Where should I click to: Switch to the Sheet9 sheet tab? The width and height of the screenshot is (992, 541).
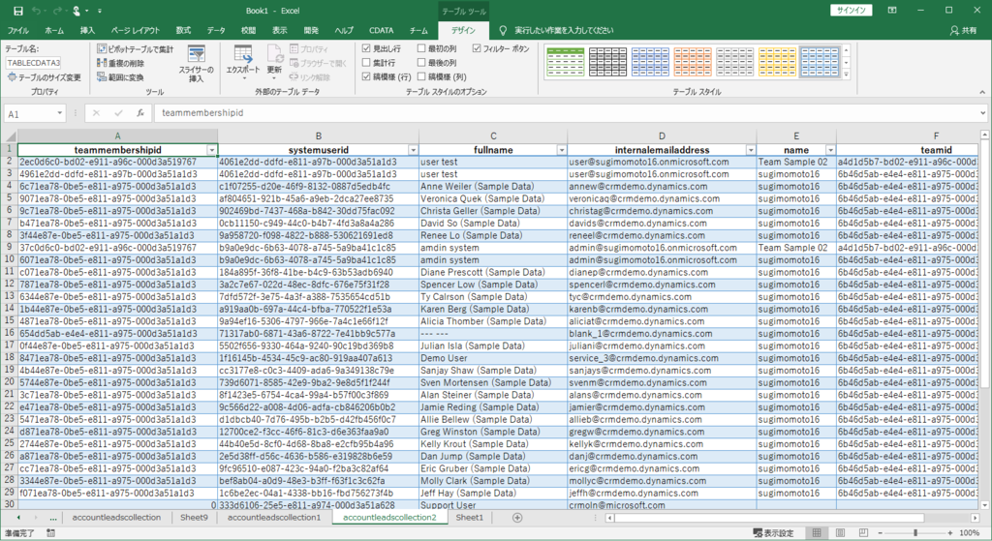tap(194, 518)
